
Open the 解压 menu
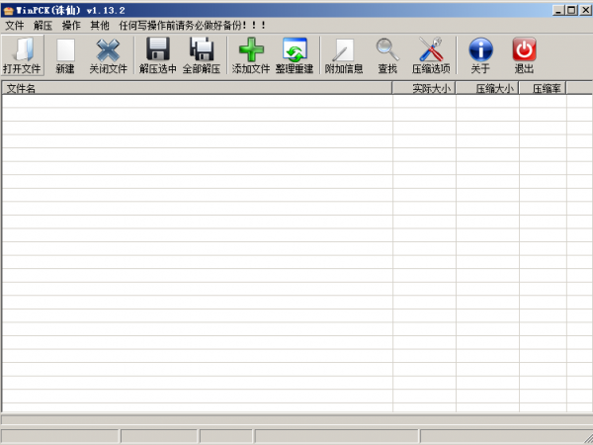(x=42, y=26)
